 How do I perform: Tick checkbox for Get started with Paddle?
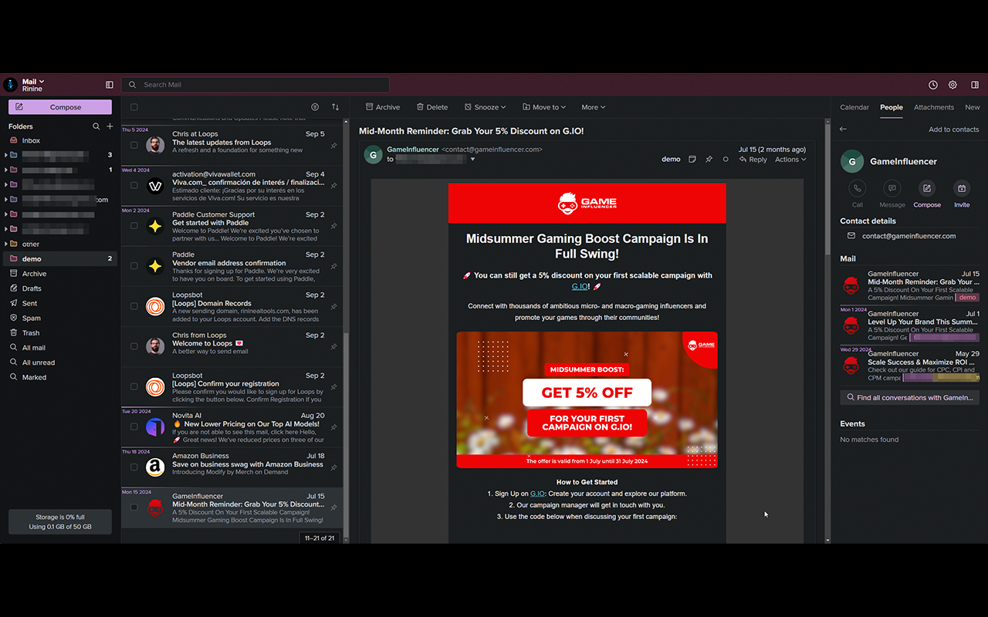click(134, 226)
